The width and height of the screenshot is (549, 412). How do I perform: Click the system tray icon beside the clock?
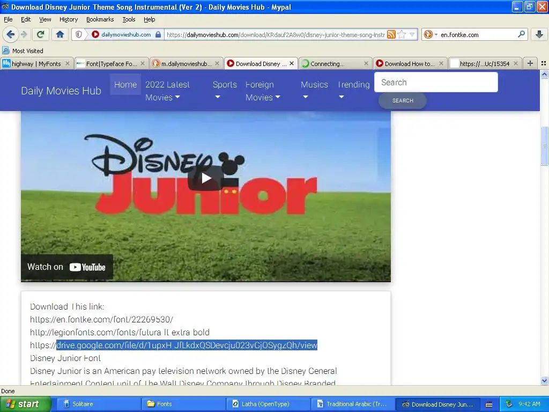[x=509, y=404]
